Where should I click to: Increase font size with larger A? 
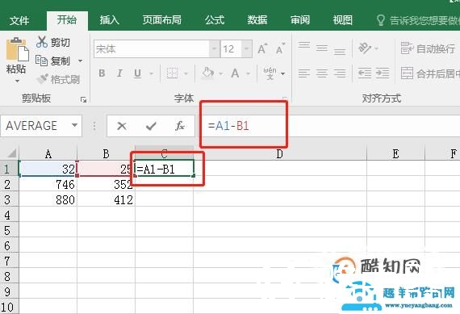[262, 48]
